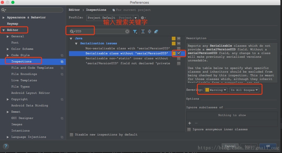Click Serialization issues severity color swatch
Screen dimensions: 282x153
click(174, 43)
